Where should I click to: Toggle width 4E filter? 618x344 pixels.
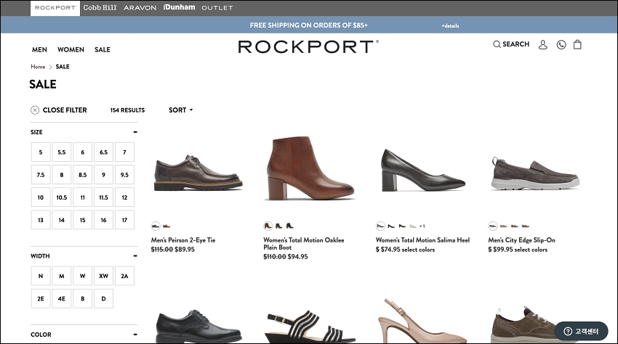pos(62,299)
